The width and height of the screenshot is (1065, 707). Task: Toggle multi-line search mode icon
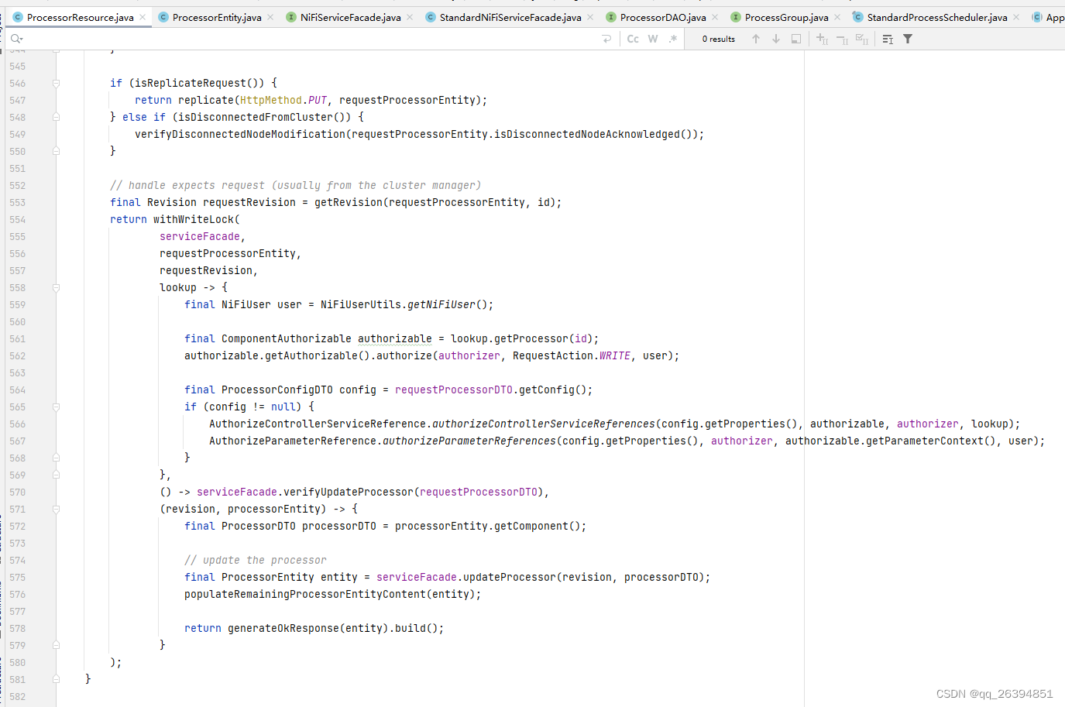coord(888,39)
